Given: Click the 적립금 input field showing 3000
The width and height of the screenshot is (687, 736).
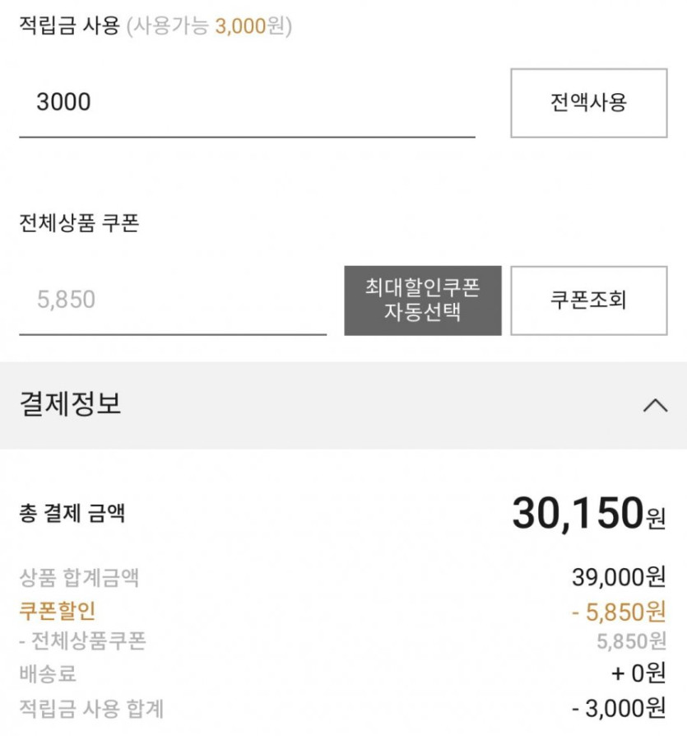Looking at the screenshot, I should click(247, 103).
